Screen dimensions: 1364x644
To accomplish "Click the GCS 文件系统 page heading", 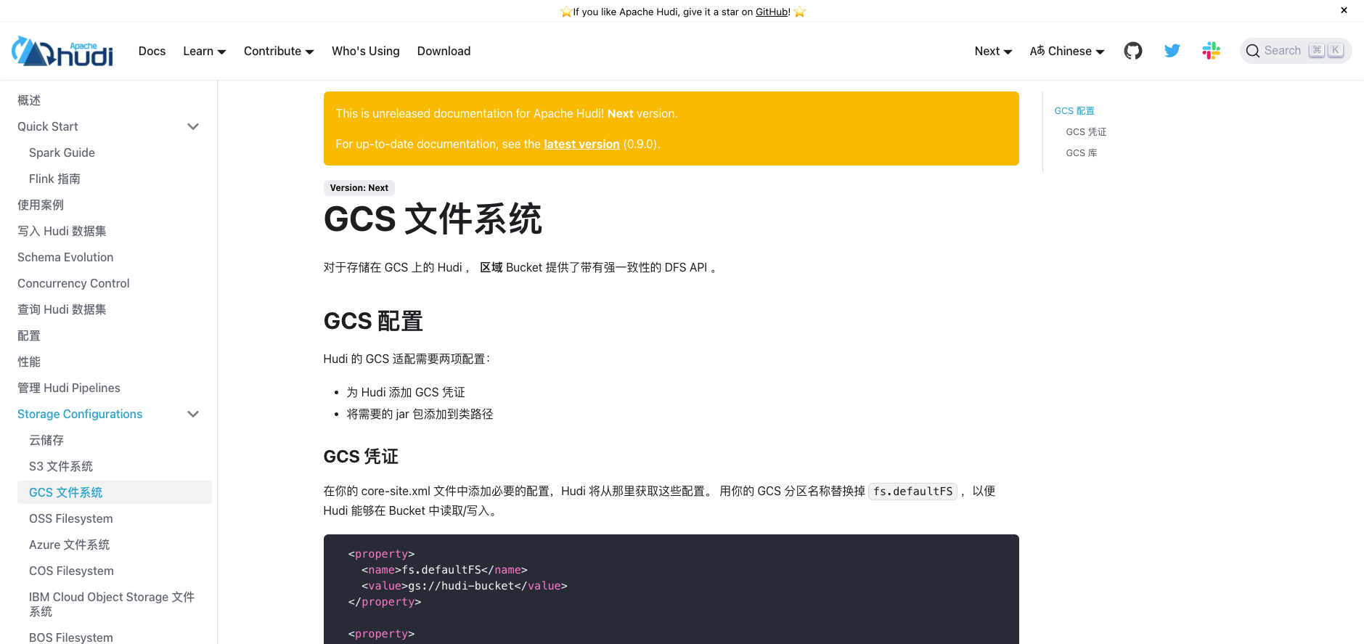I will pos(433,219).
